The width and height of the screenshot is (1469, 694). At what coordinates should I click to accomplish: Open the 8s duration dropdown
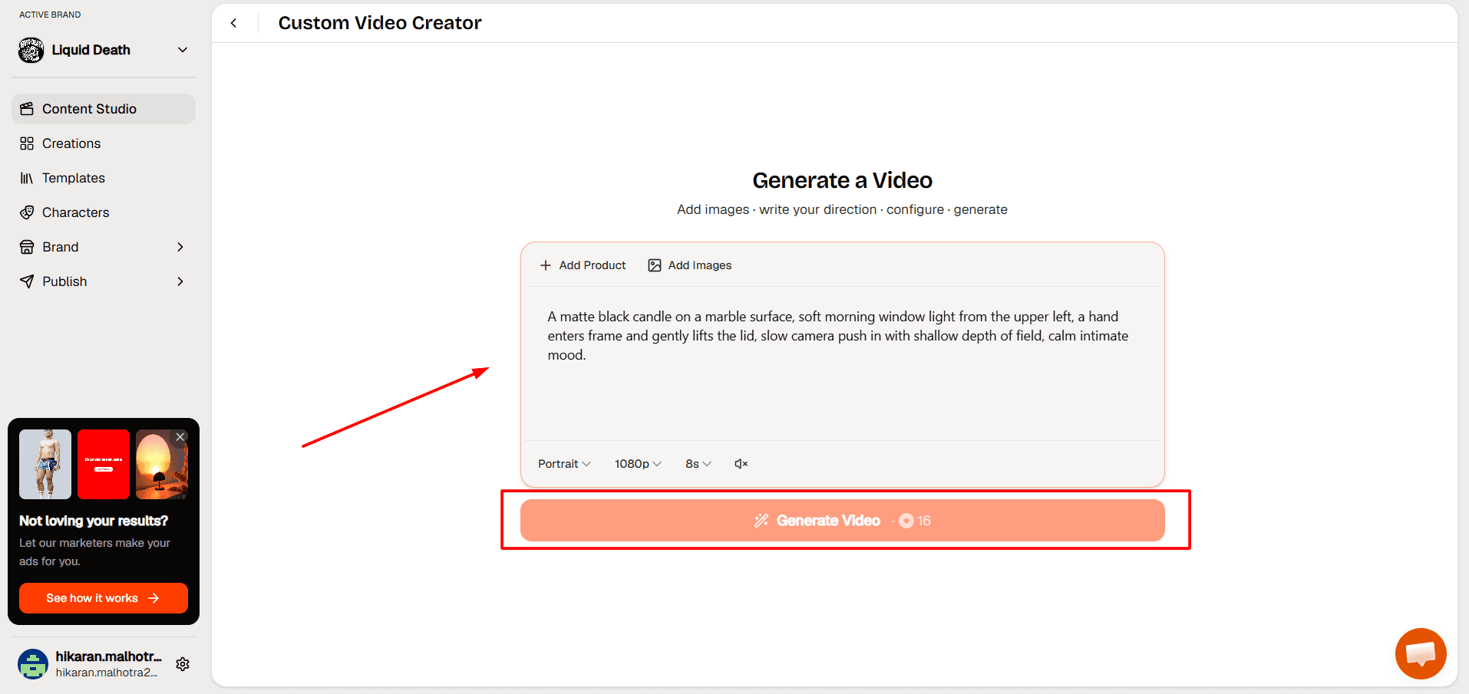698,464
